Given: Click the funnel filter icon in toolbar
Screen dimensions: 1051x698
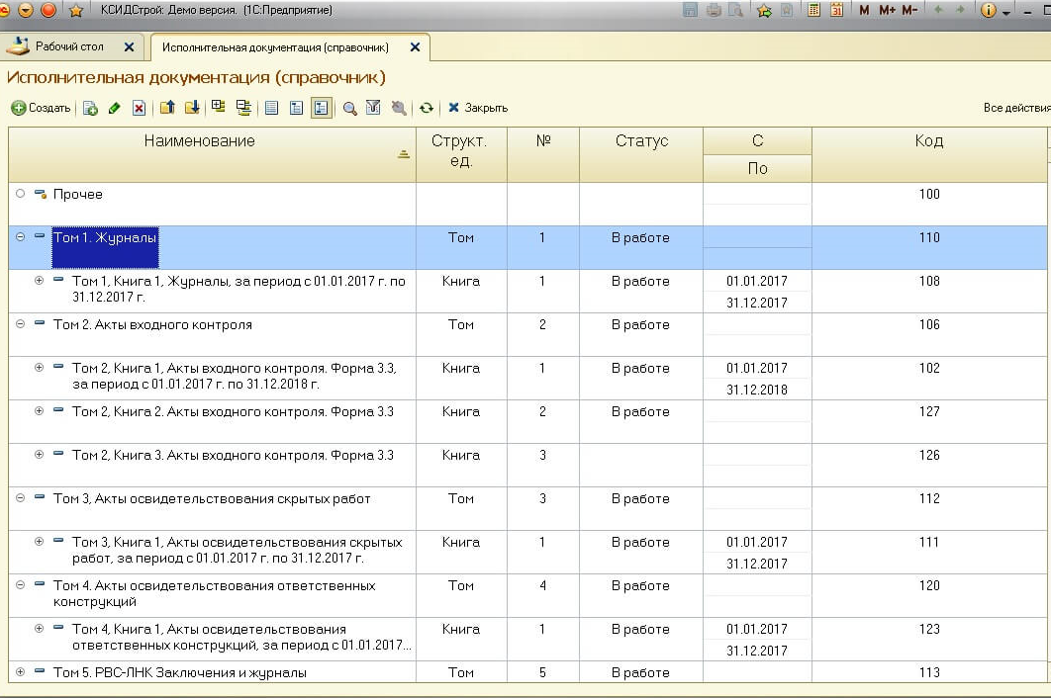Looking at the screenshot, I should [x=373, y=109].
